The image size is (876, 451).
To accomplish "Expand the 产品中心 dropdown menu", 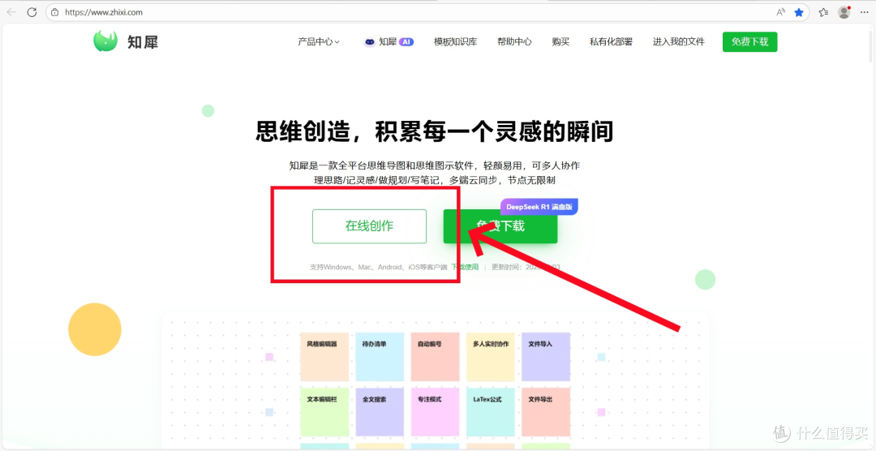I will pyautogui.click(x=319, y=42).
